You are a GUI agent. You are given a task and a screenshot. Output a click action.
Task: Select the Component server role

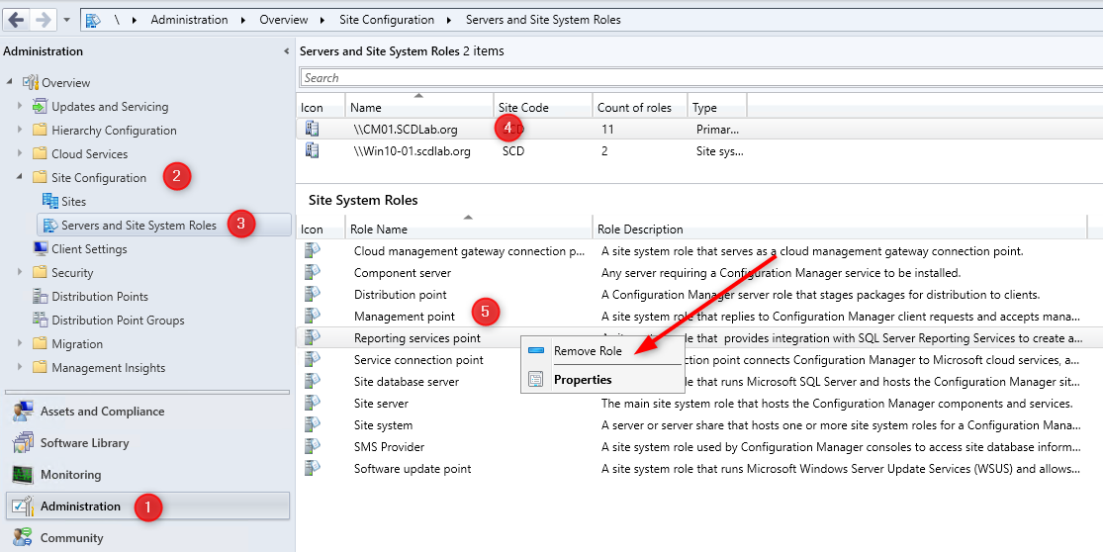click(699, 273)
